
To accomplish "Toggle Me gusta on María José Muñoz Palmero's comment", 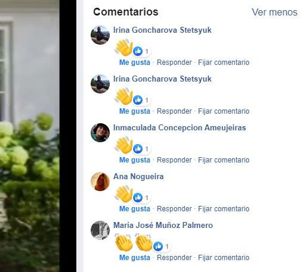I will 135,258.
